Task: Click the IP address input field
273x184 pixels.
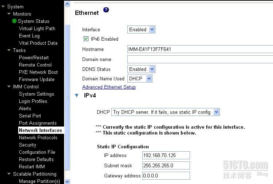Action: (x=166, y=156)
